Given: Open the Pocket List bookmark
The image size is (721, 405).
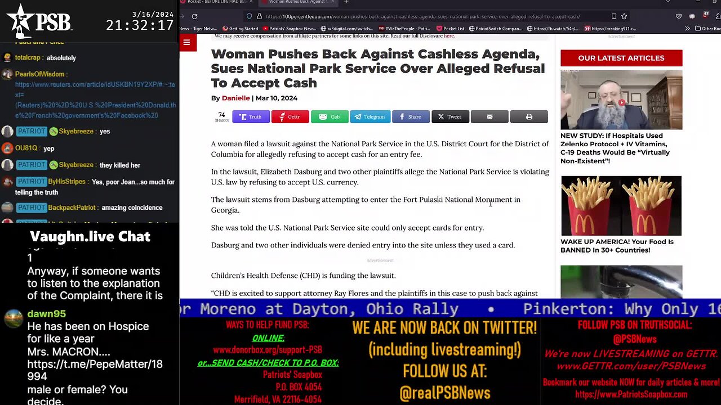Looking at the screenshot, I should pyautogui.click(x=450, y=29).
